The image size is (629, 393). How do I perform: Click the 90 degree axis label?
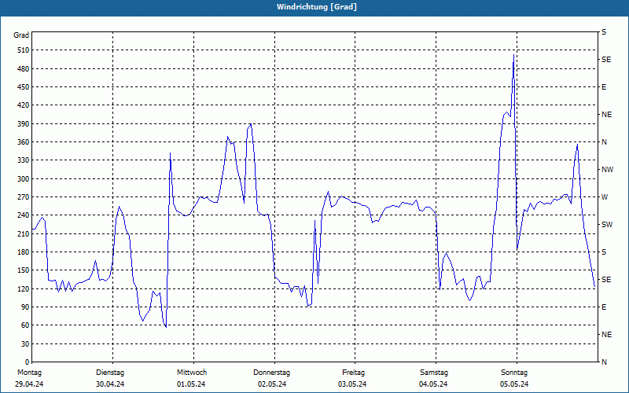25,307
